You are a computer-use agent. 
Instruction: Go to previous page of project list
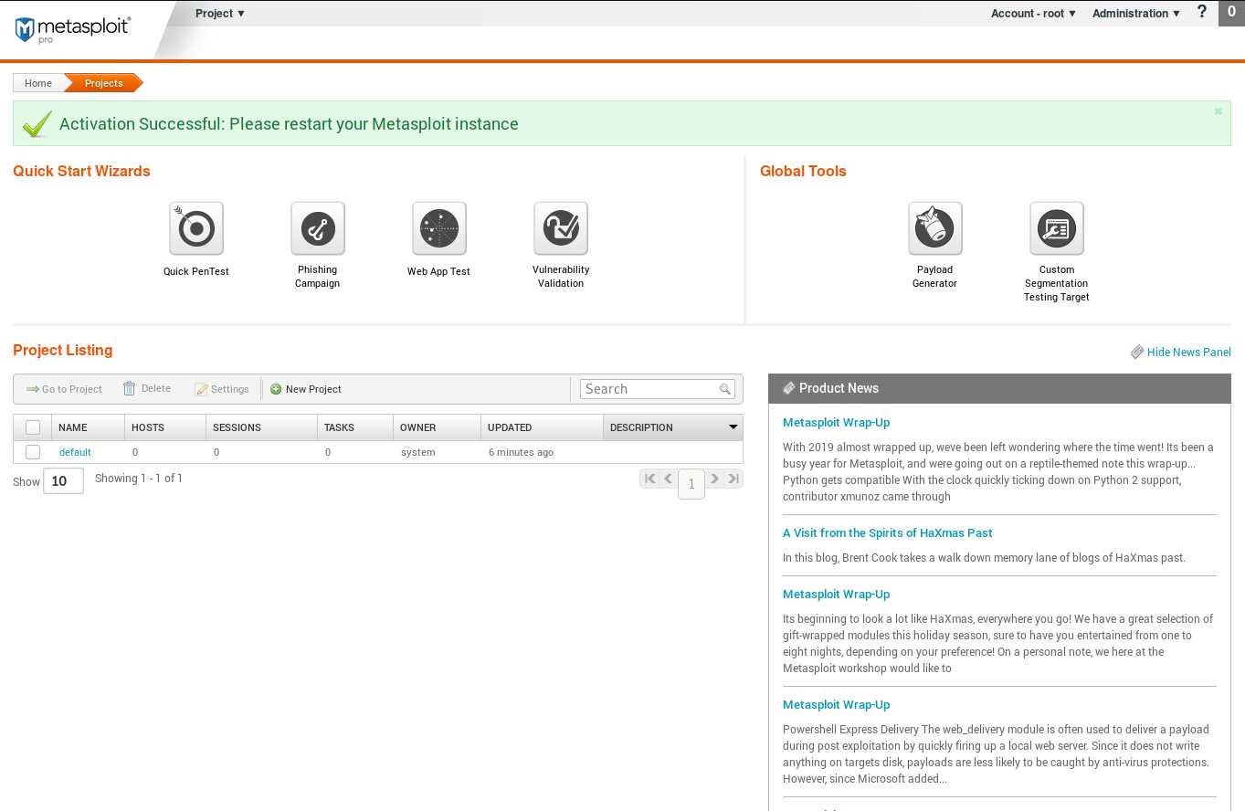click(669, 479)
